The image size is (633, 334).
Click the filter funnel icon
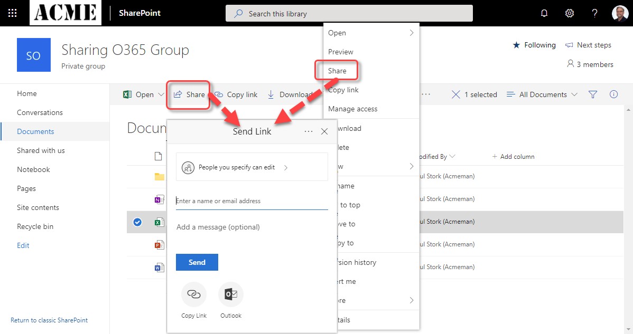tap(593, 94)
